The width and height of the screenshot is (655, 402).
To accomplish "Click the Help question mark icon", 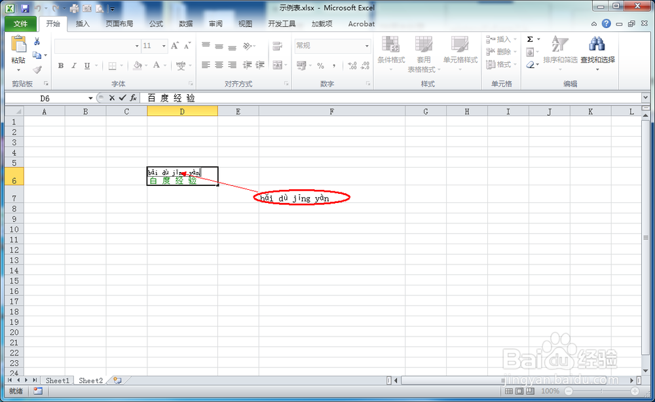I will [x=606, y=24].
